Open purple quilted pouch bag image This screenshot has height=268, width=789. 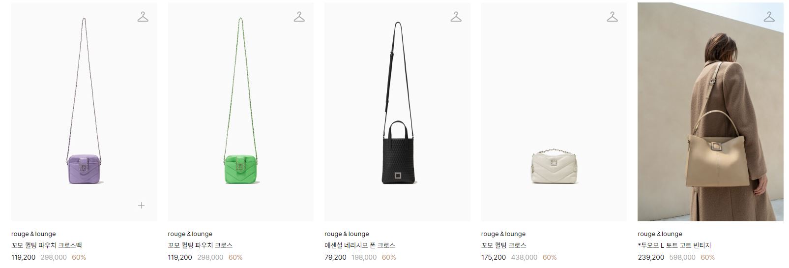click(84, 112)
